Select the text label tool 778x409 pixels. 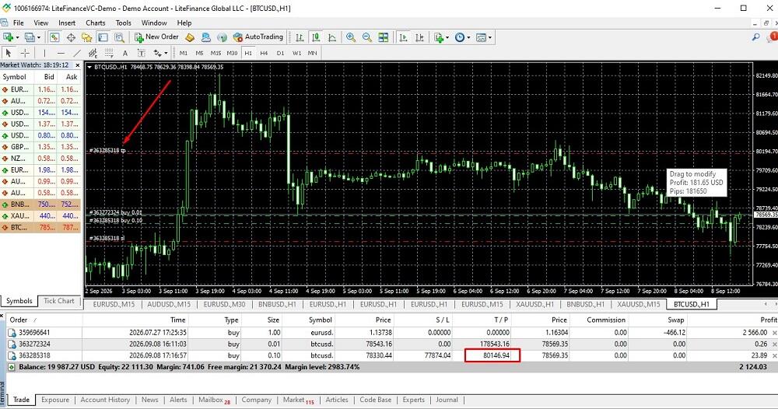(x=141, y=53)
